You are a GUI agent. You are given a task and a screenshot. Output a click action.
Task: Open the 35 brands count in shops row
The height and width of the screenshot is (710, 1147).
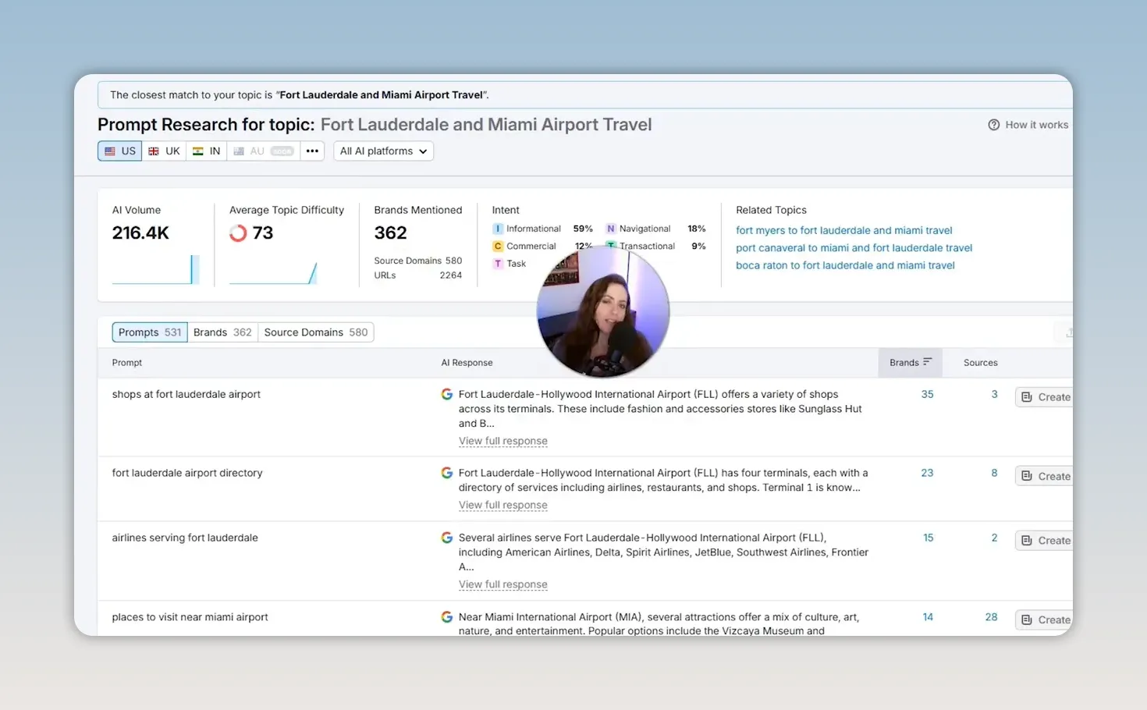pos(927,395)
